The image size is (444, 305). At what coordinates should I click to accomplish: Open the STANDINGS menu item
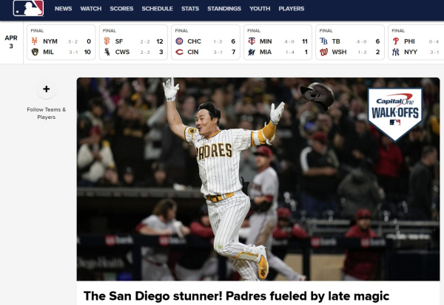pyautogui.click(x=224, y=9)
